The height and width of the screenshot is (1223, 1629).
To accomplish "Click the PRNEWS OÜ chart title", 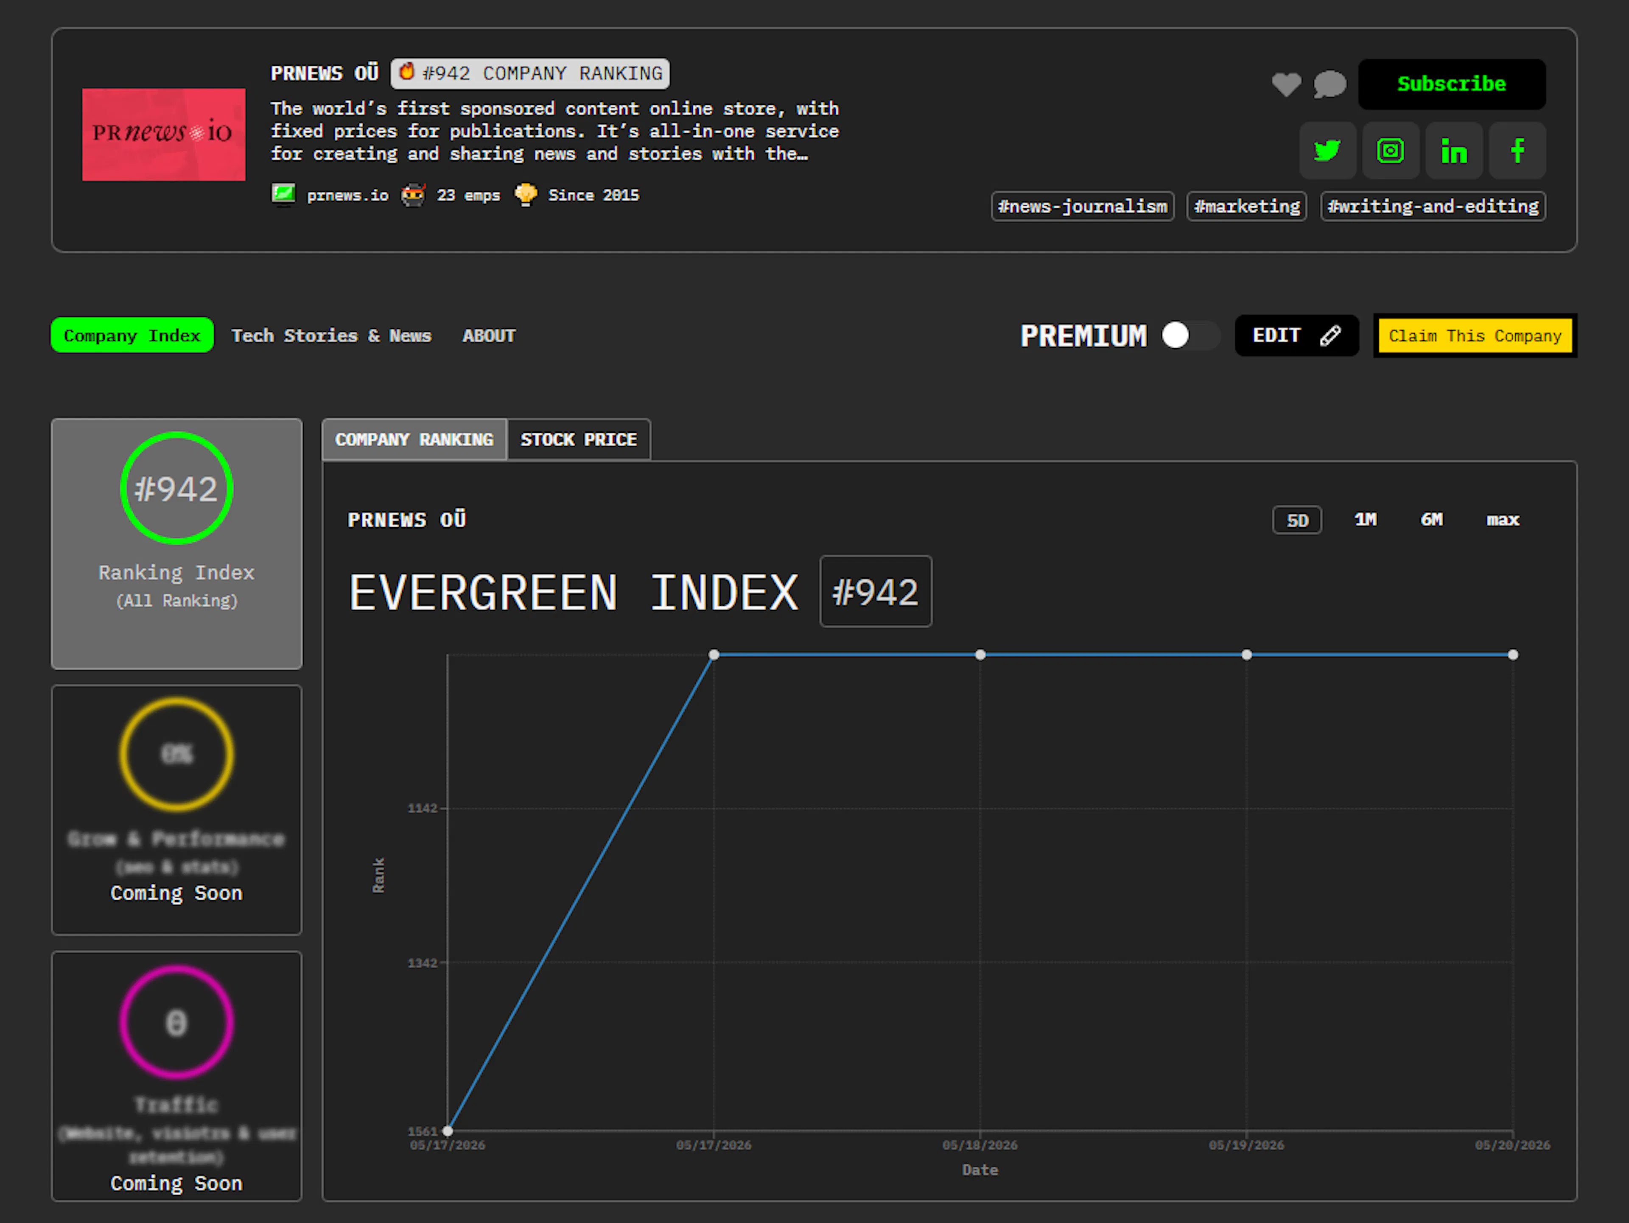I will tap(407, 520).
